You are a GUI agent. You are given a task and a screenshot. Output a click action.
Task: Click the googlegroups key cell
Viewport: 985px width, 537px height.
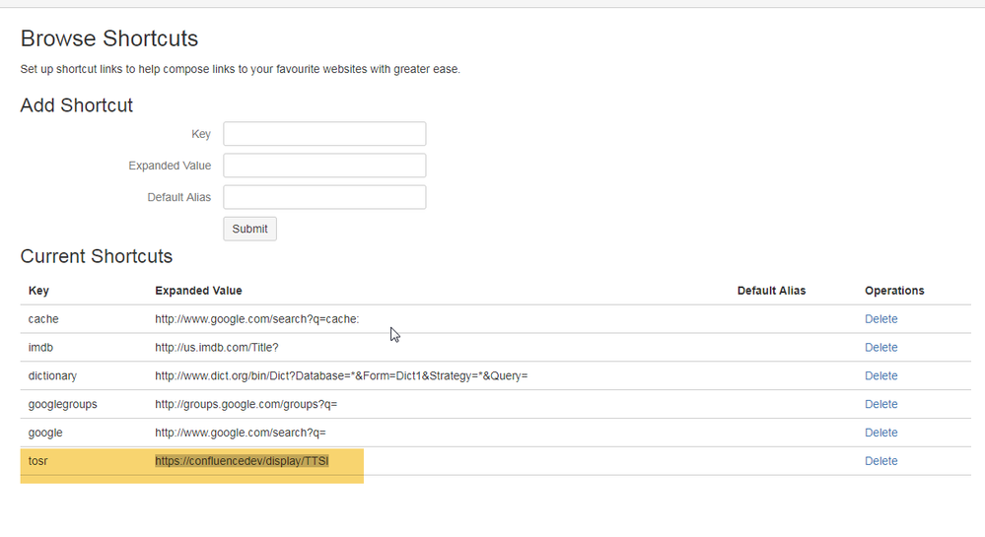(x=62, y=405)
